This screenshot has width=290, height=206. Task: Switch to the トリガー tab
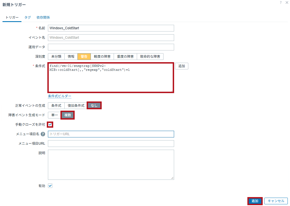click(12, 18)
